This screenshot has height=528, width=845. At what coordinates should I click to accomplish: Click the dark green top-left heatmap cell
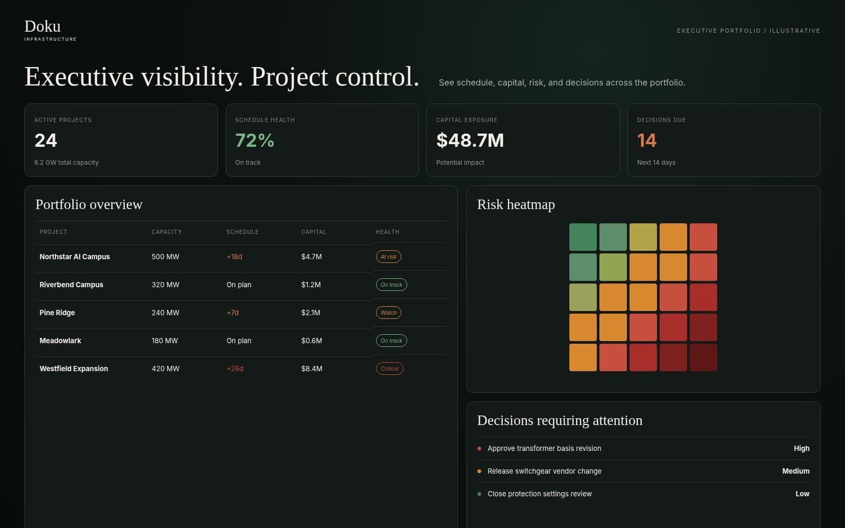coord(583,237)
